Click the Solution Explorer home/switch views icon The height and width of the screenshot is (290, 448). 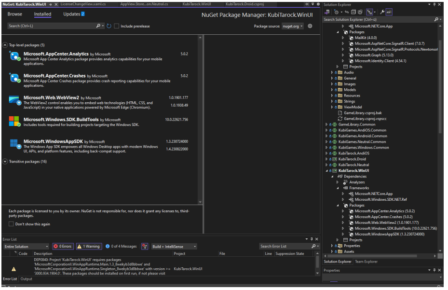click(327, 12)
